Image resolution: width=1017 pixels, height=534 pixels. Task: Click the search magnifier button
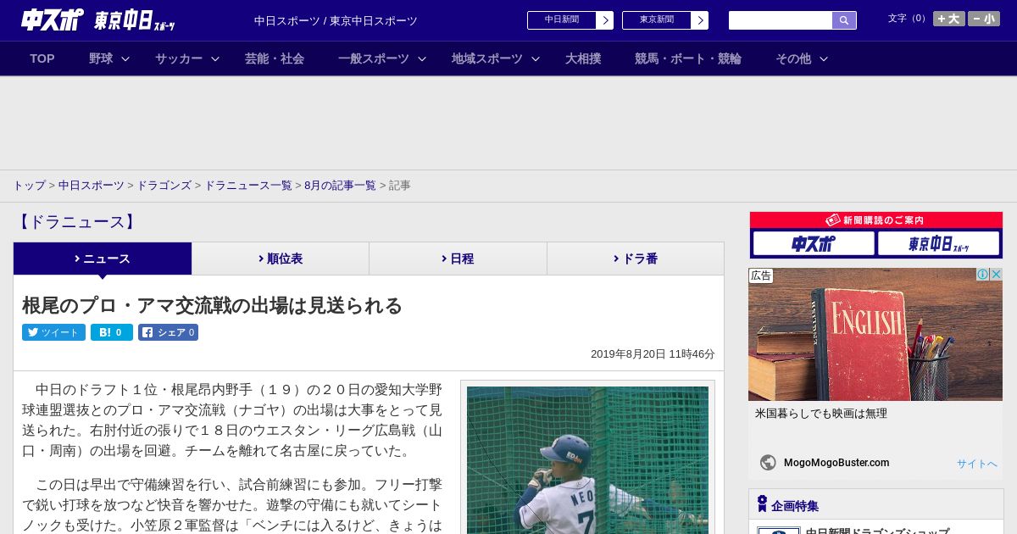pos(844,20)
